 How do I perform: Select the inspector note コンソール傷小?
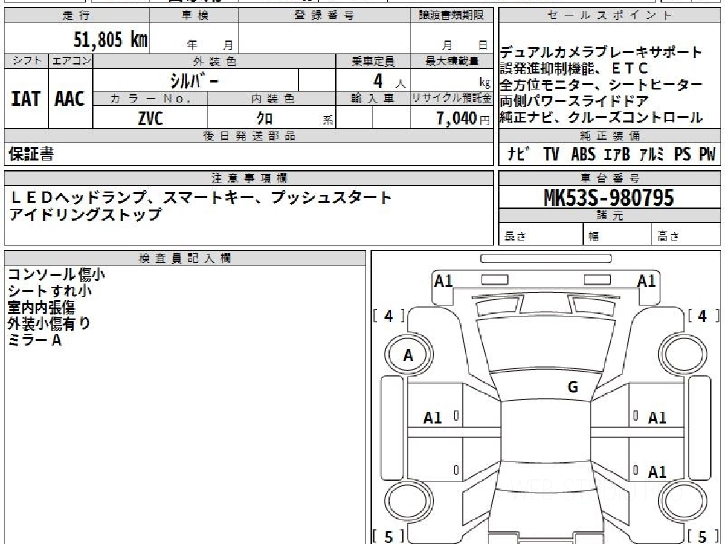pos(56,275)
